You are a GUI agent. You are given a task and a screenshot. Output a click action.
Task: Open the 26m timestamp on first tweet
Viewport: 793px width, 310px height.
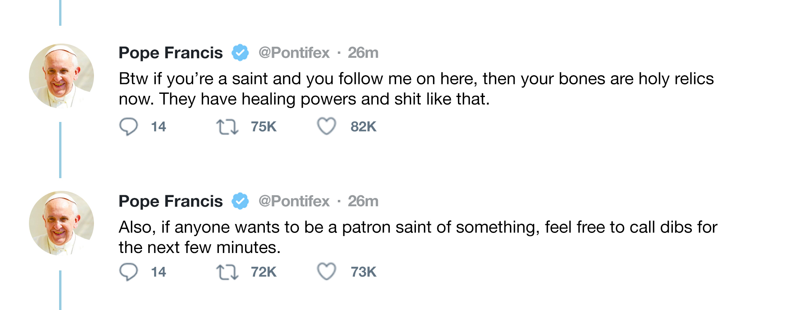coord(363,53)
